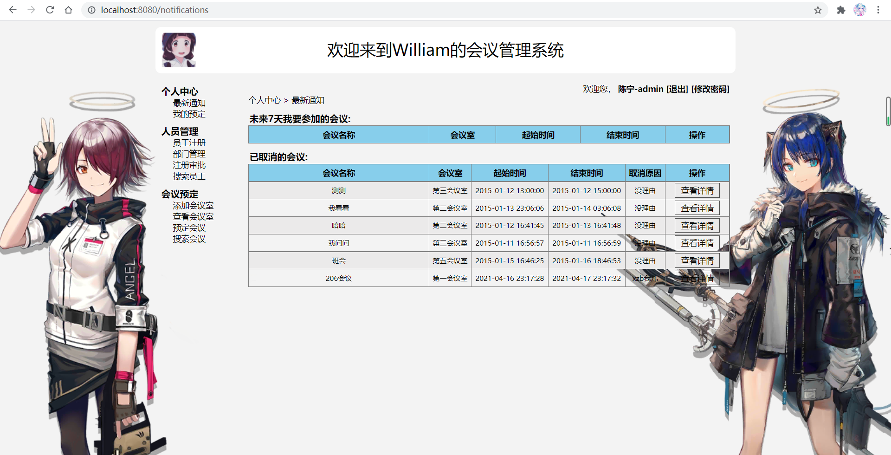Click 个人中心 in the breadcrumb

[x=265, y=100]
